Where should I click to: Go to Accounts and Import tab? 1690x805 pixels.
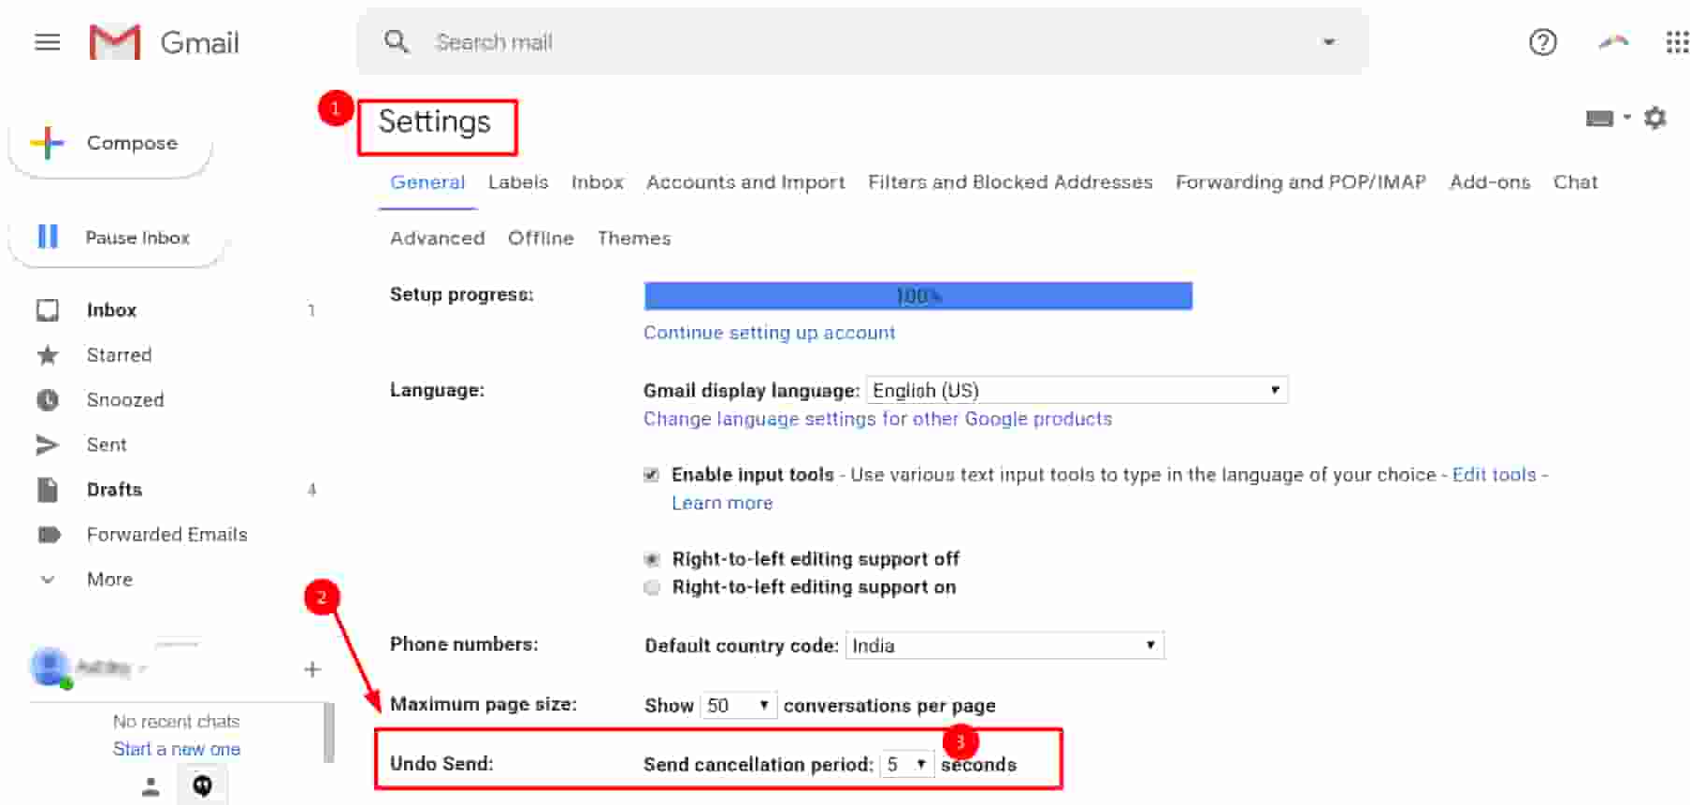click(745, 182)
